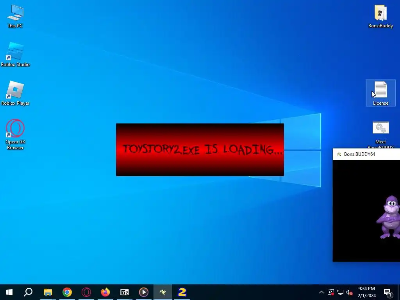Switch to the BonziBUDDY taskbar app
The height and width of the screenshot is (300, 400).
coord(163,292)
